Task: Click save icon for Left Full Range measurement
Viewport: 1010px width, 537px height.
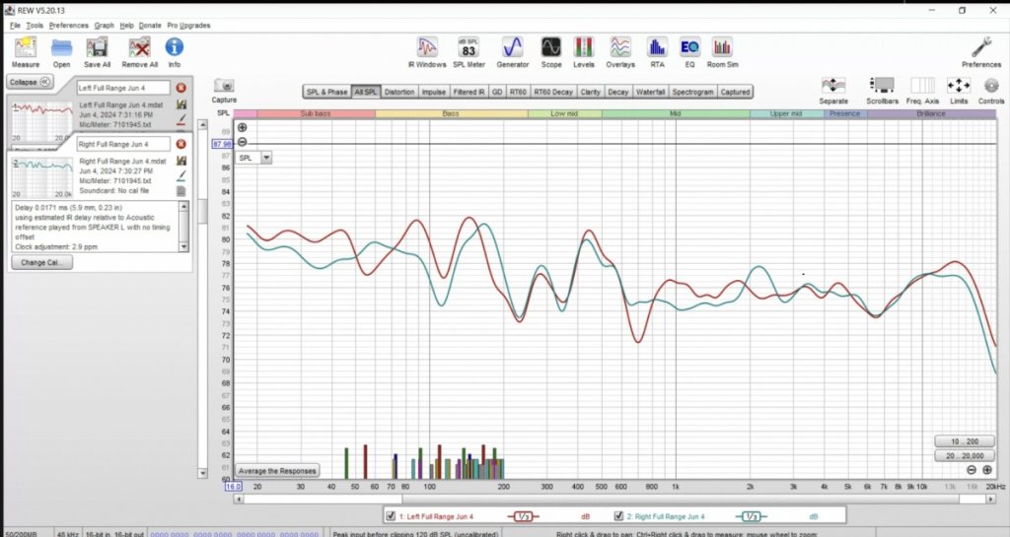Action: tap(181, 104)
